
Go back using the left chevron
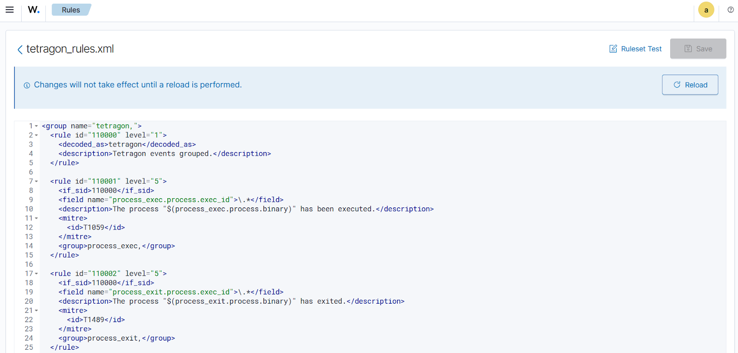coord(20,49)
